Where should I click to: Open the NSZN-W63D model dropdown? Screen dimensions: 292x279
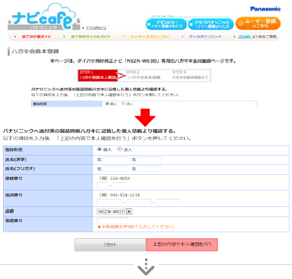point(114,212)
